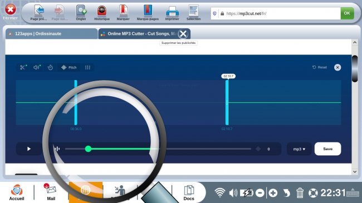Select the Online MP3 Cutter tab
This screenshot has width=362, height=203.
pyautogui.click(x=139, y=34)
